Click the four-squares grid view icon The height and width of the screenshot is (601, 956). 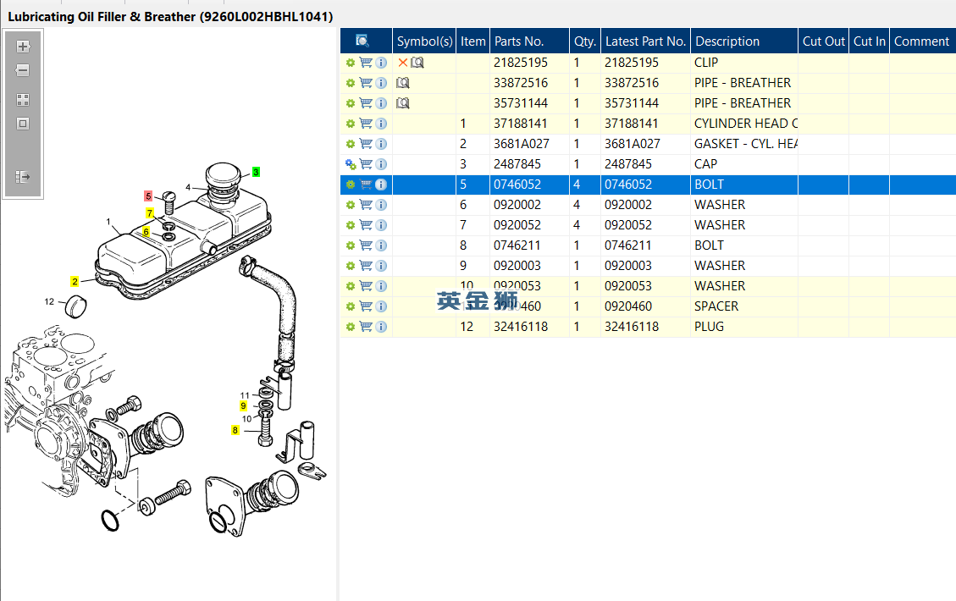(23, 100)
